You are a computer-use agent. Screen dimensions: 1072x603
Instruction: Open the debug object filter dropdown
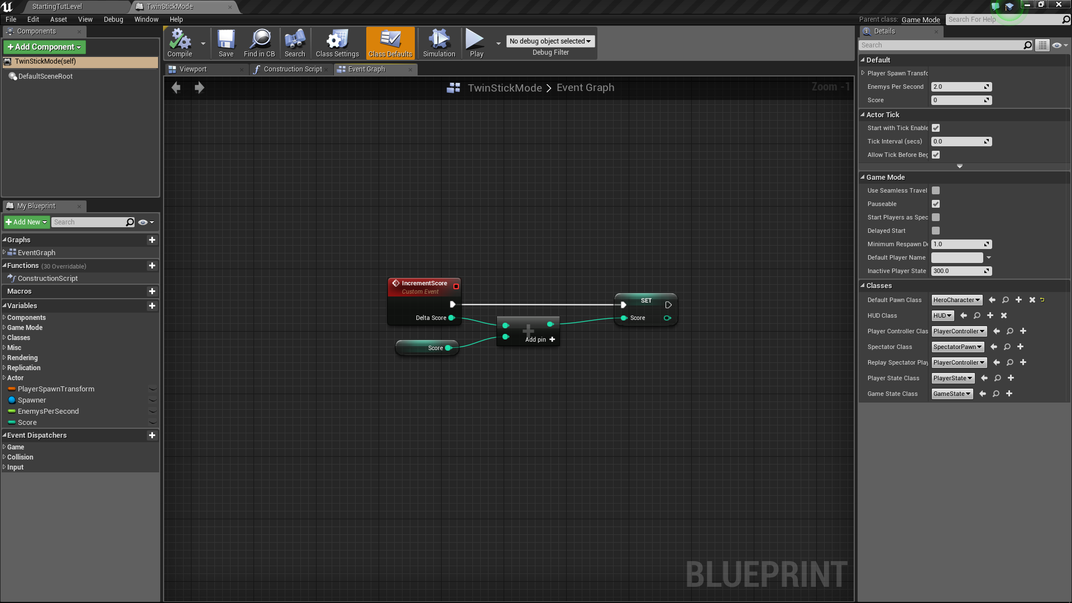(x=550, y=41)
